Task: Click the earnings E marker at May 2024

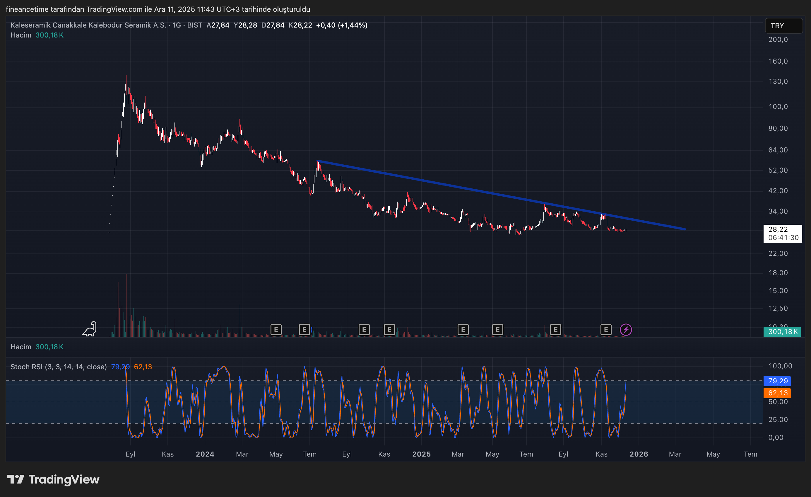Action: tap(276, 330)
